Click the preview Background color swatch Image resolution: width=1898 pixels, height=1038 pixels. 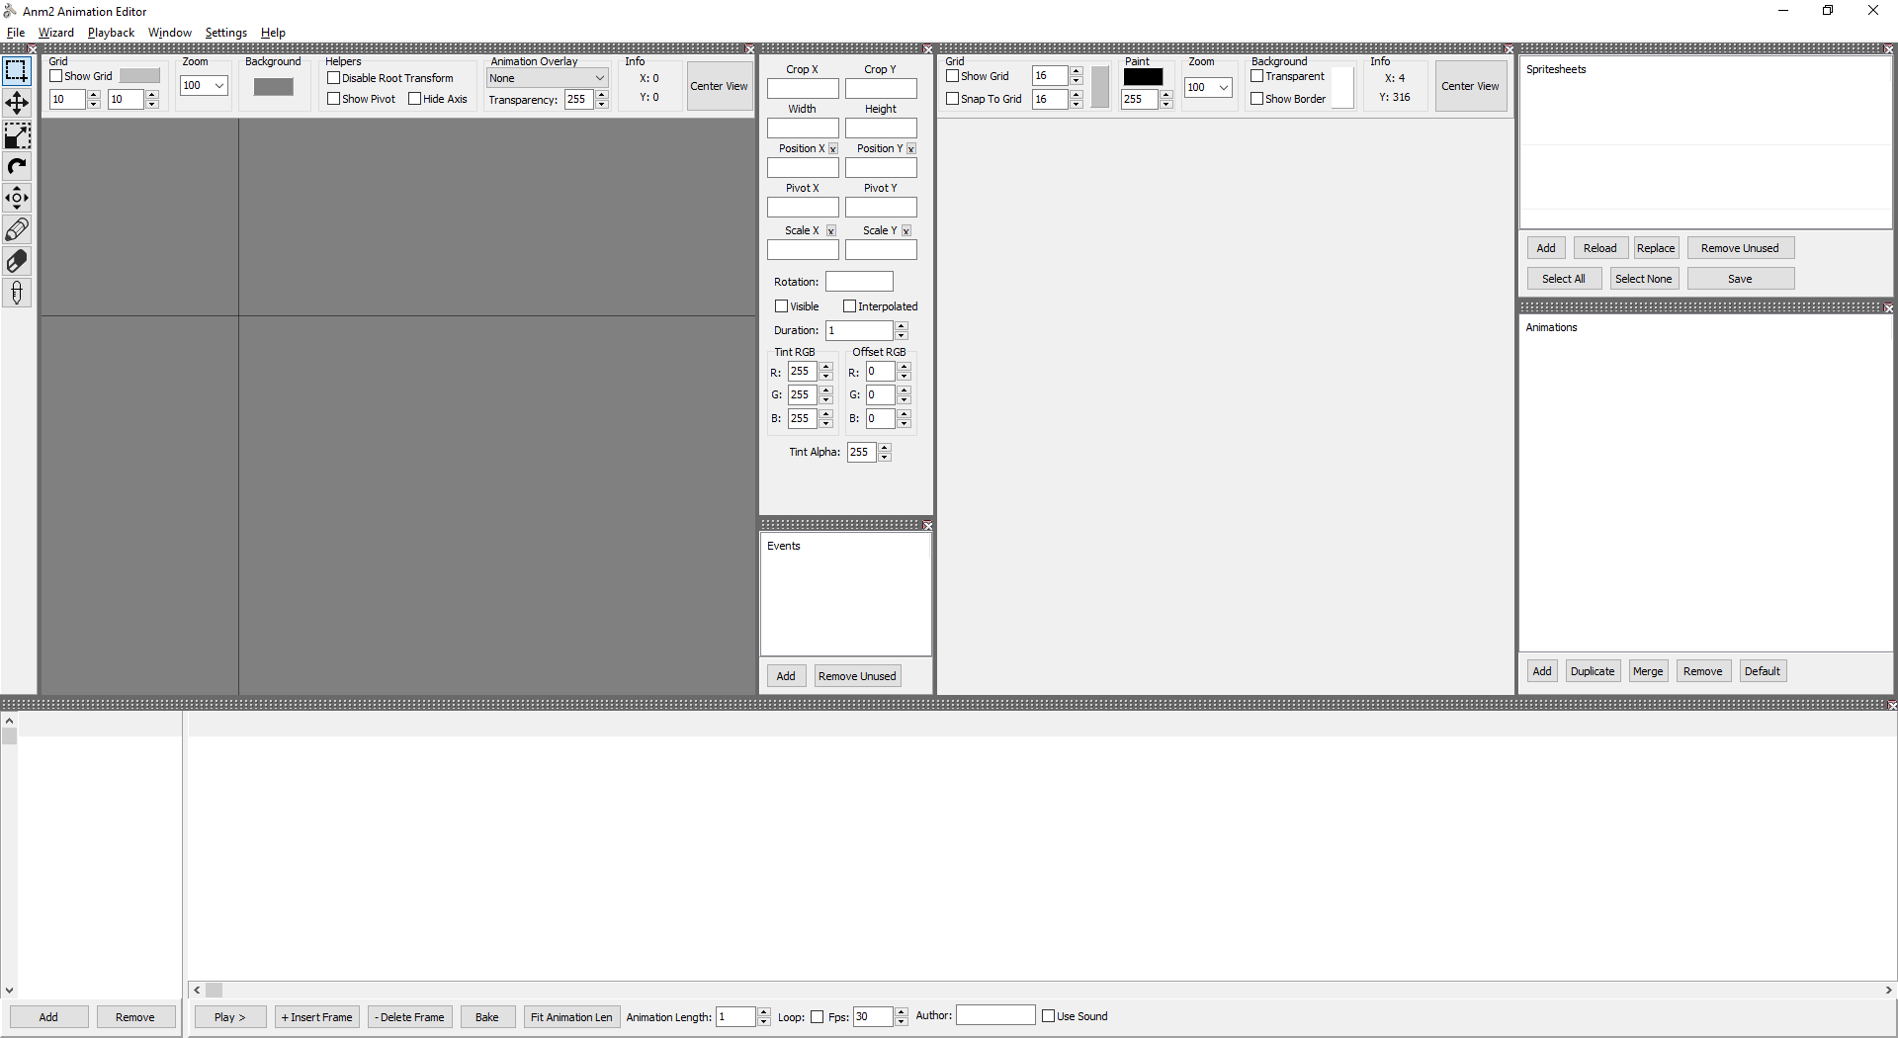(x=274, y=87)
